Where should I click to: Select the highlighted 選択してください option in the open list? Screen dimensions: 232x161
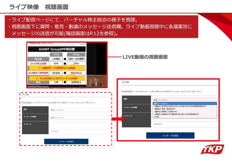pyautogui.click(x=185, y=103)
